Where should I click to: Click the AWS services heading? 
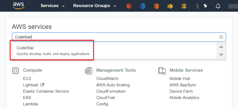tap(32, 27)
